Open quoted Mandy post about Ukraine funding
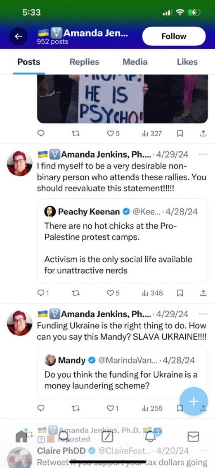Screen dimensions: 215x468 [122, 372]
